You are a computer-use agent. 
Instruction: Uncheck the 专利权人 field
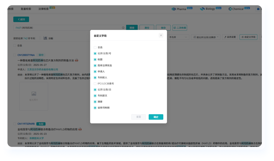95,77
